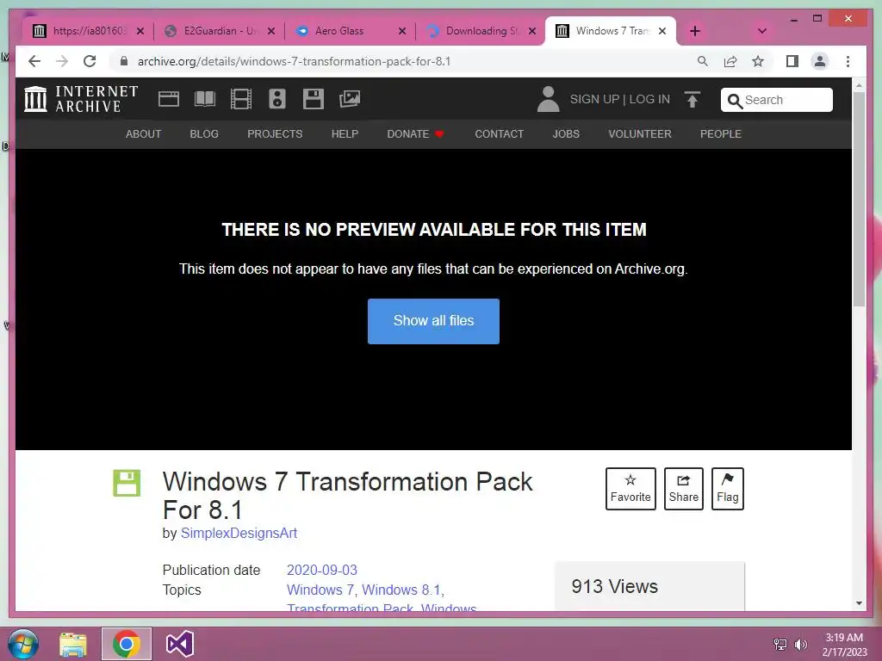Bookmark this tab with the star

click(758, 61)
